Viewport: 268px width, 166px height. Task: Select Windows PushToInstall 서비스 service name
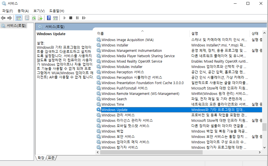pos(125,88)
